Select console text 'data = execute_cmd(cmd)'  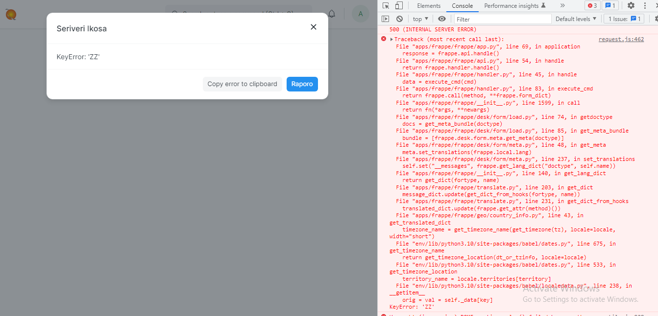coord(439,82)
